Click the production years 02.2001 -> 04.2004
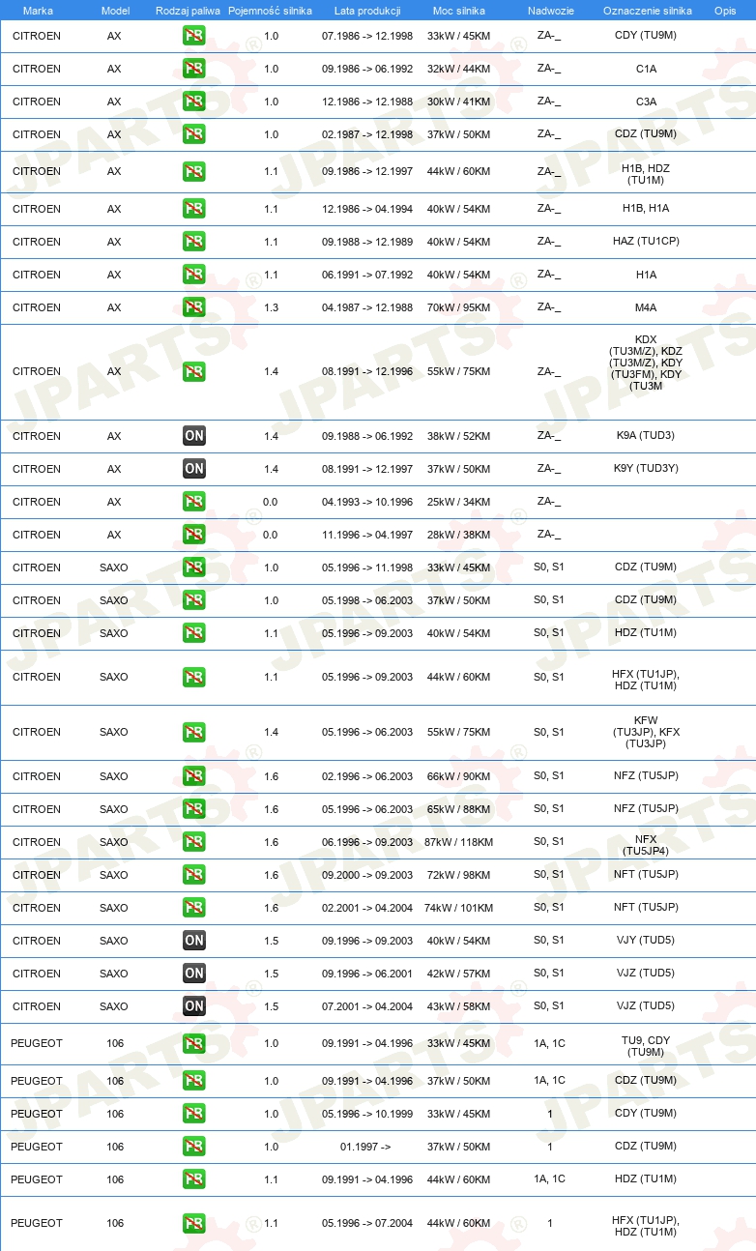The height and width of the screenshot is (1251, 756). [367, 909]
